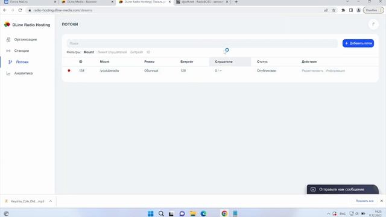The image size is (386, 217).
Task: Open the Аналитика sidebar section
Action: click(24, 74)
